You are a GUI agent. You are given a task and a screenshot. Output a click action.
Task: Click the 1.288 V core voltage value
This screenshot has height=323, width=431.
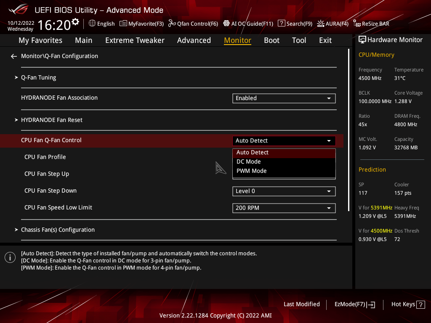click(403, 101)
